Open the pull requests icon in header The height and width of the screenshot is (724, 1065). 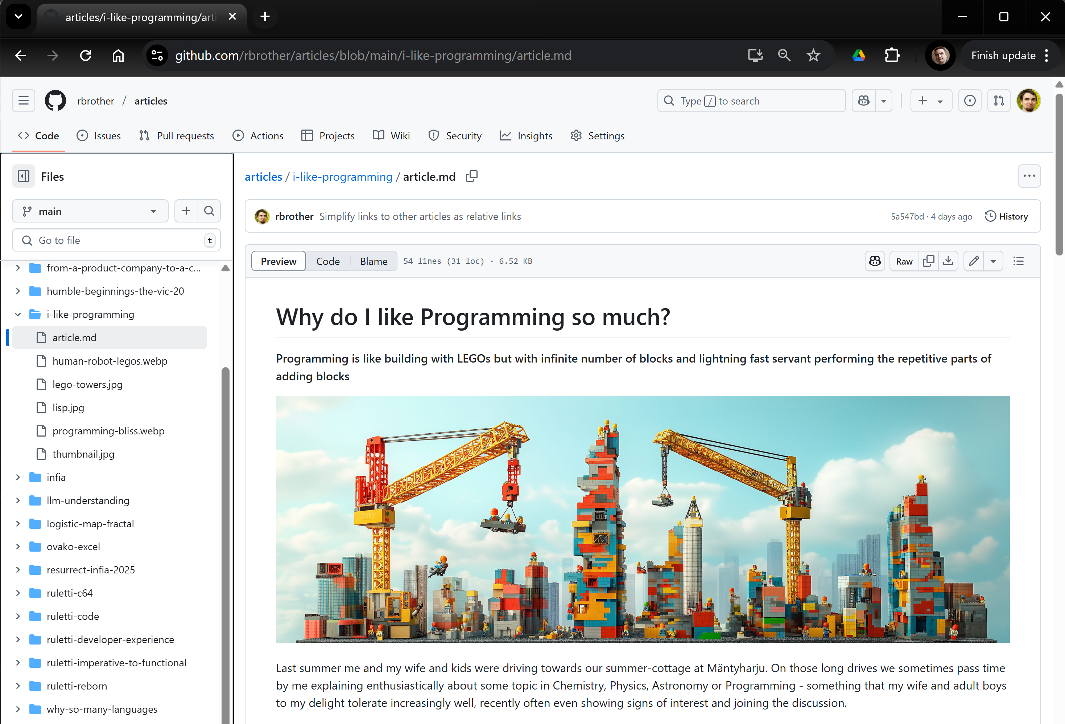(x=999, y=101)
